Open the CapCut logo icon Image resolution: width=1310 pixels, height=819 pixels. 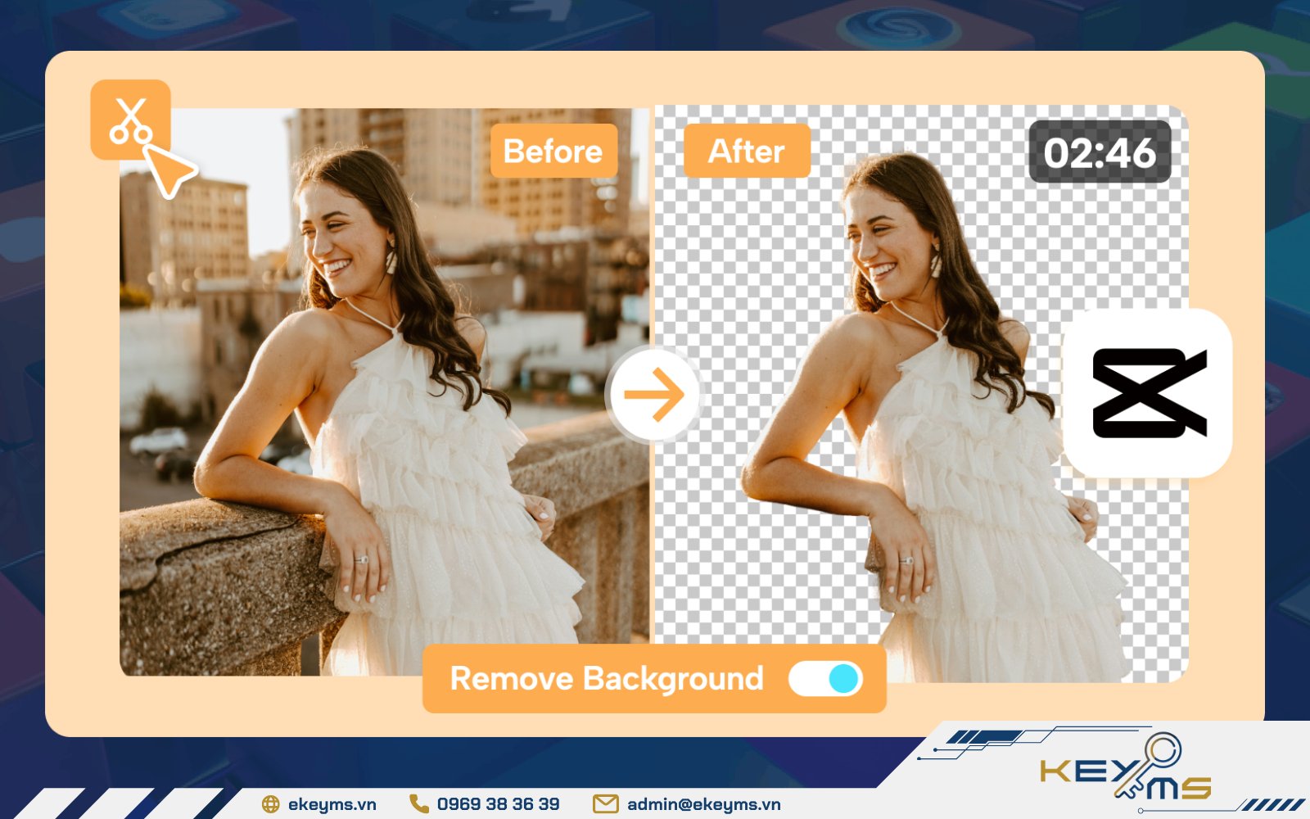[1148, 393]
